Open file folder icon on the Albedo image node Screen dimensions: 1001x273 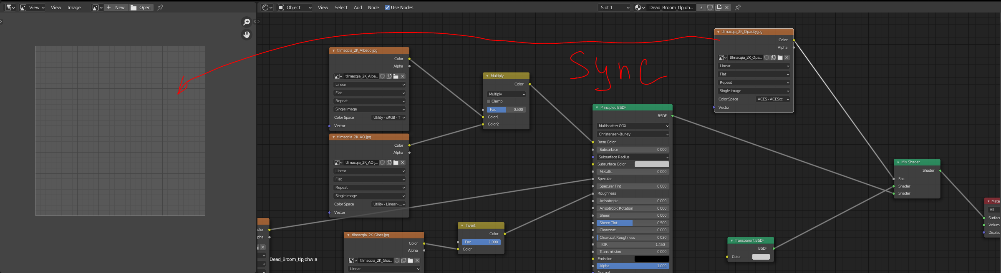point(396,76)
